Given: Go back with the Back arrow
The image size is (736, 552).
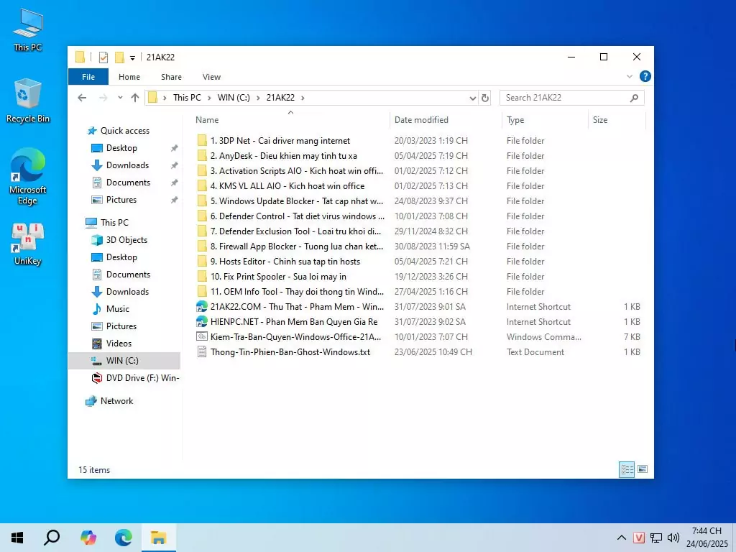Looking at the screenshot, I should tap(82, 98).
